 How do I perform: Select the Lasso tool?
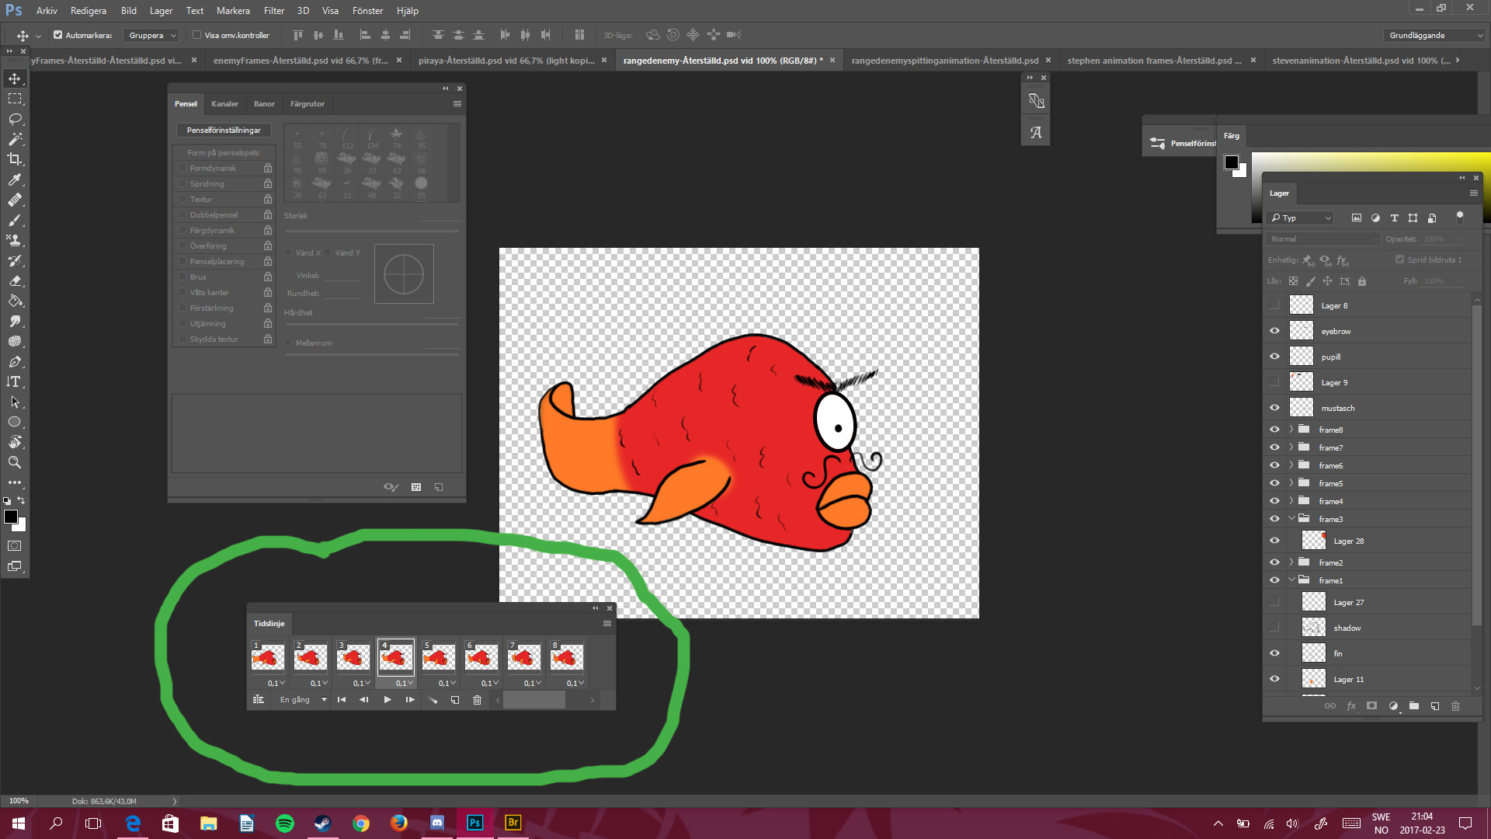click(x=15, y=119)
